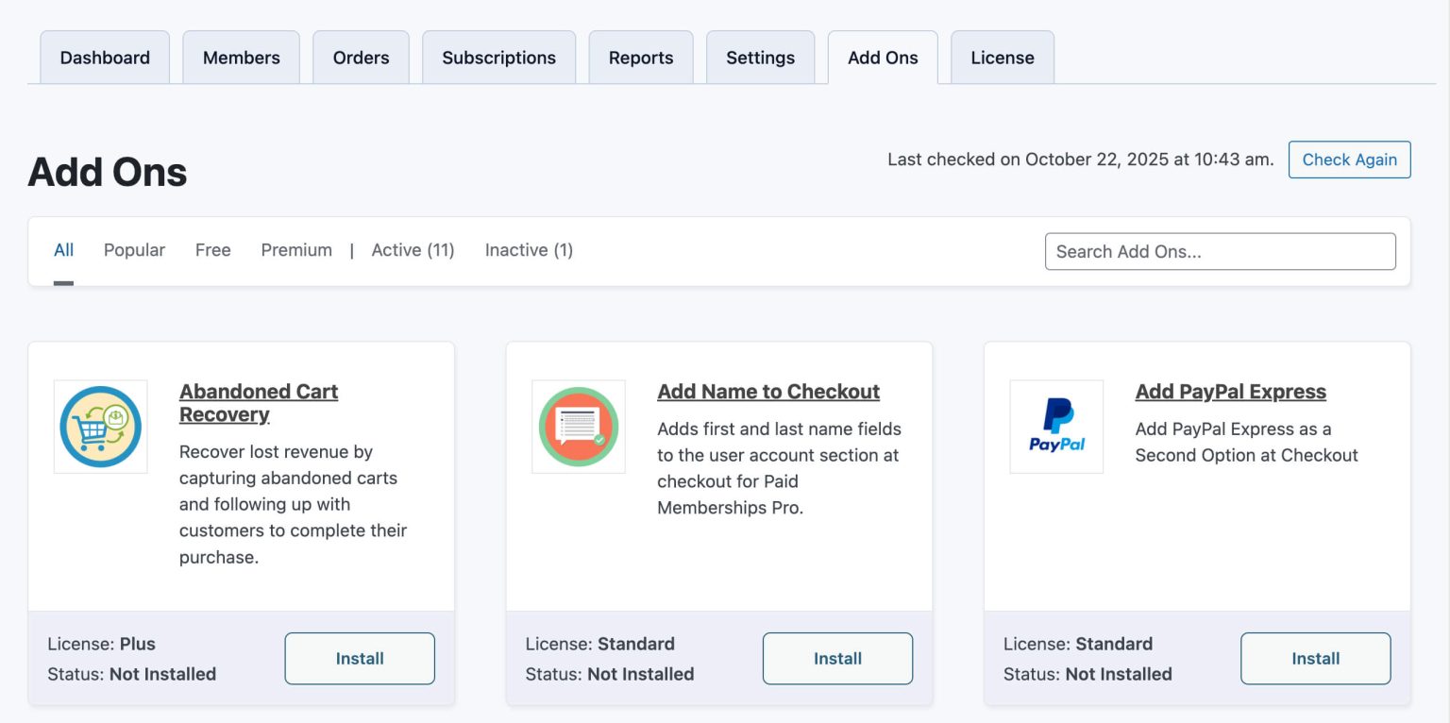Image resolution: width=1450 pixels, height=723 pixels.
Task: Open the Add PayPal Express title link
Action: click(1230, 392)
